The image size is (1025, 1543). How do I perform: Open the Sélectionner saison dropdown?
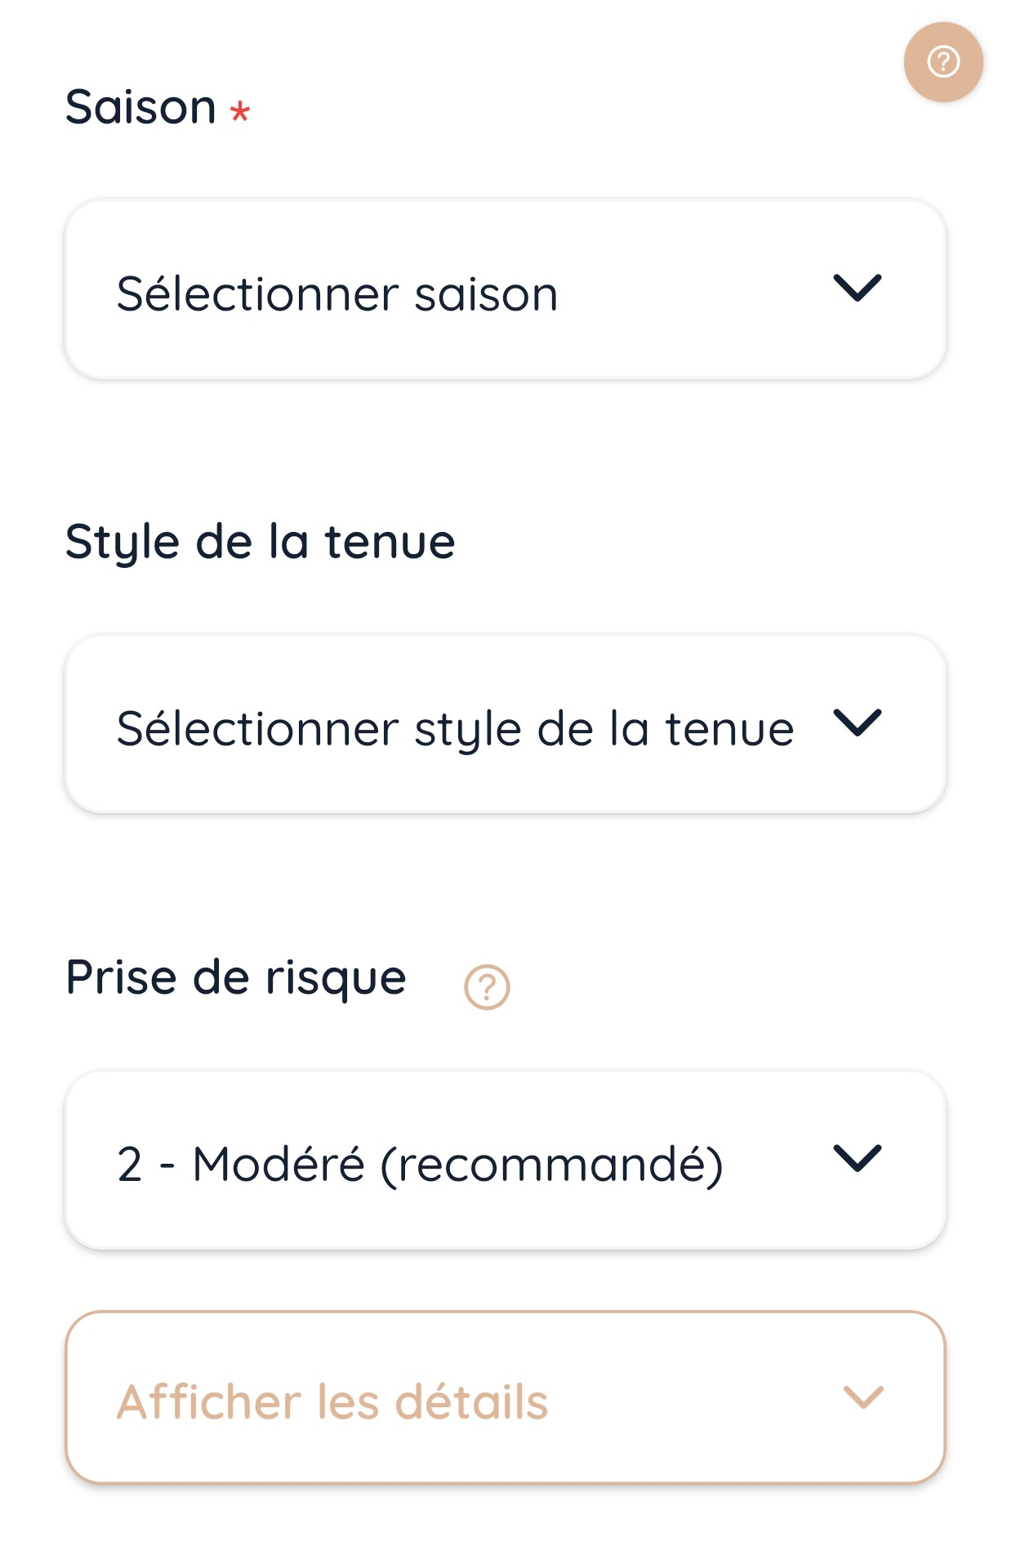pos(505,290)
